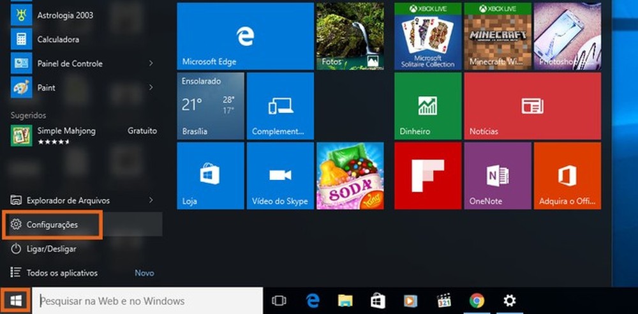
Task: Open the OneNote tile
Action: [x=498, y=176]
